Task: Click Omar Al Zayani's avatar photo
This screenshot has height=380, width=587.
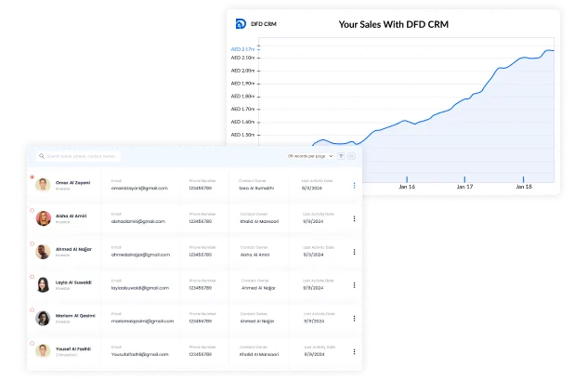Action: click(43, 185)
